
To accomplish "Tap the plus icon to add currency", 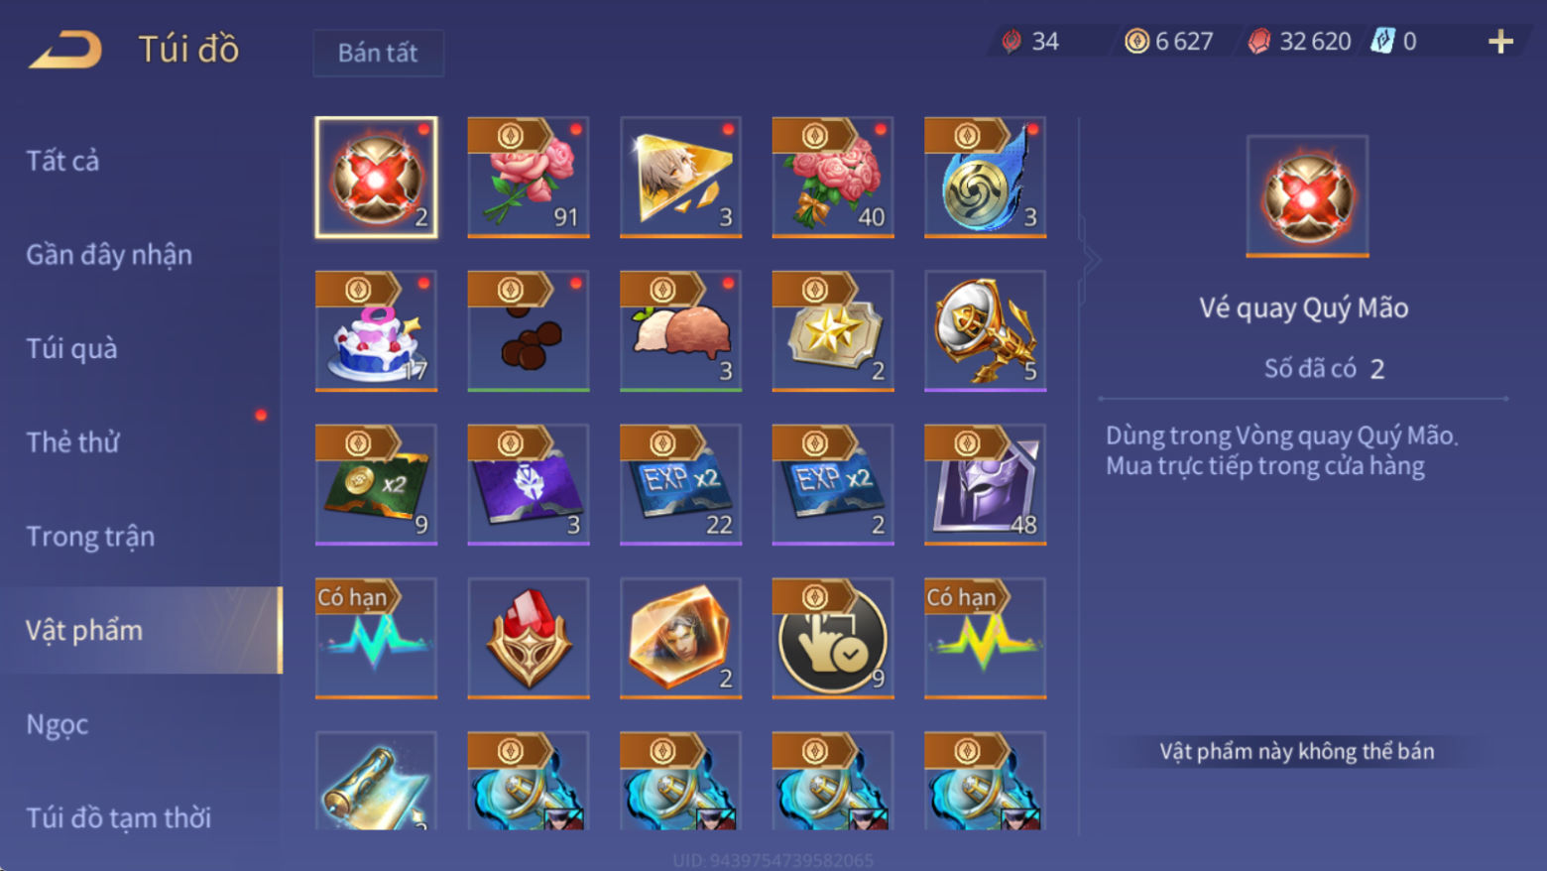I will (1500, 42).
